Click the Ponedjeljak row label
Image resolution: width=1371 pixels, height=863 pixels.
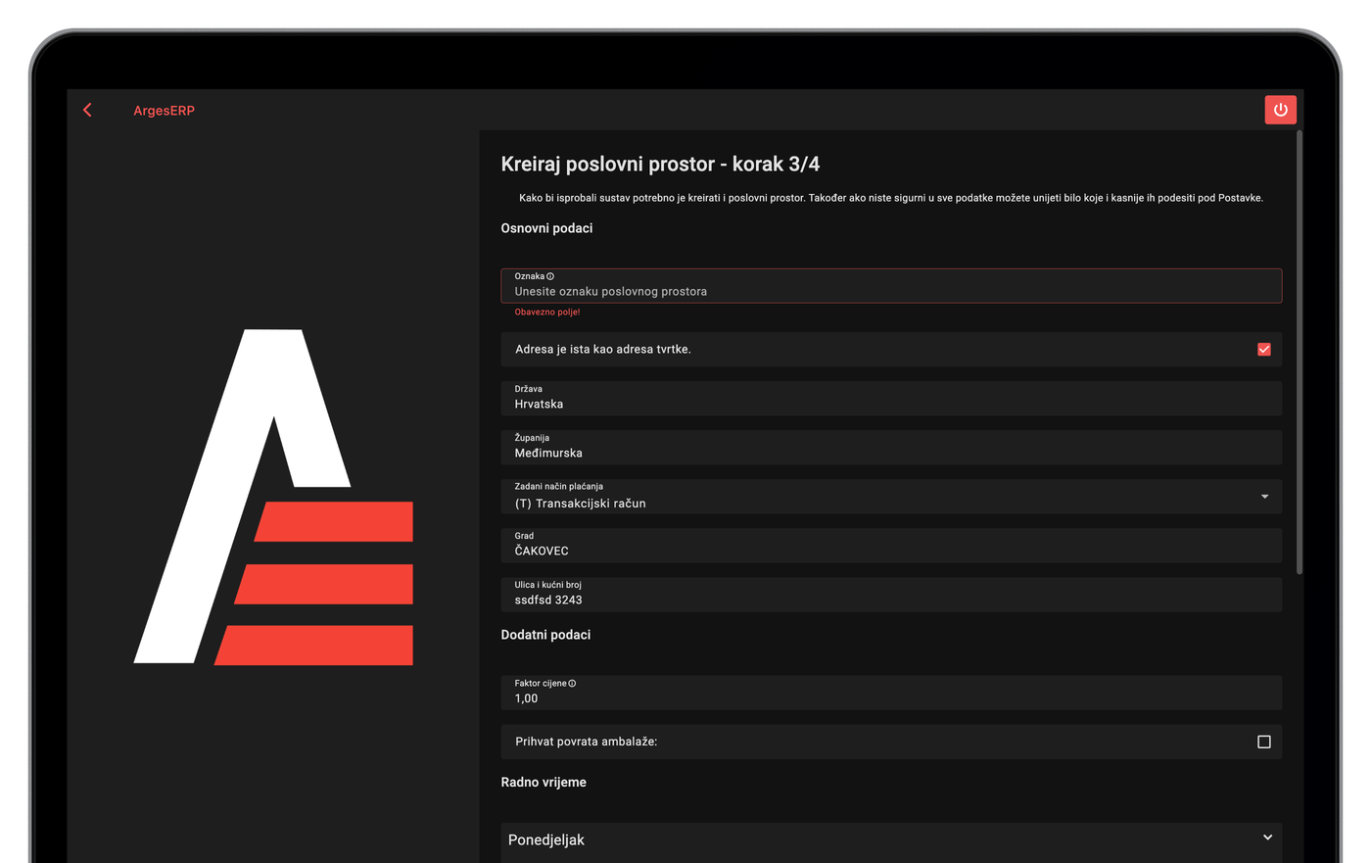click(x=546, y=839)
